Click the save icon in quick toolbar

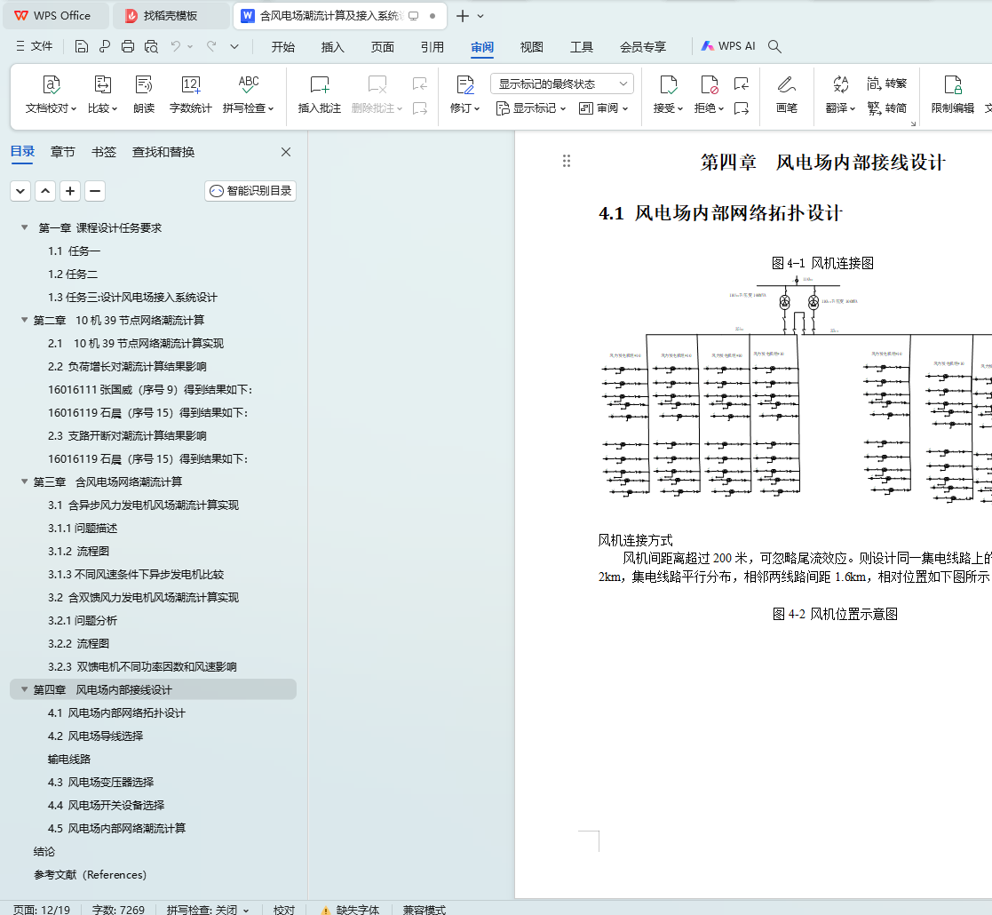[x=81, y=46]
